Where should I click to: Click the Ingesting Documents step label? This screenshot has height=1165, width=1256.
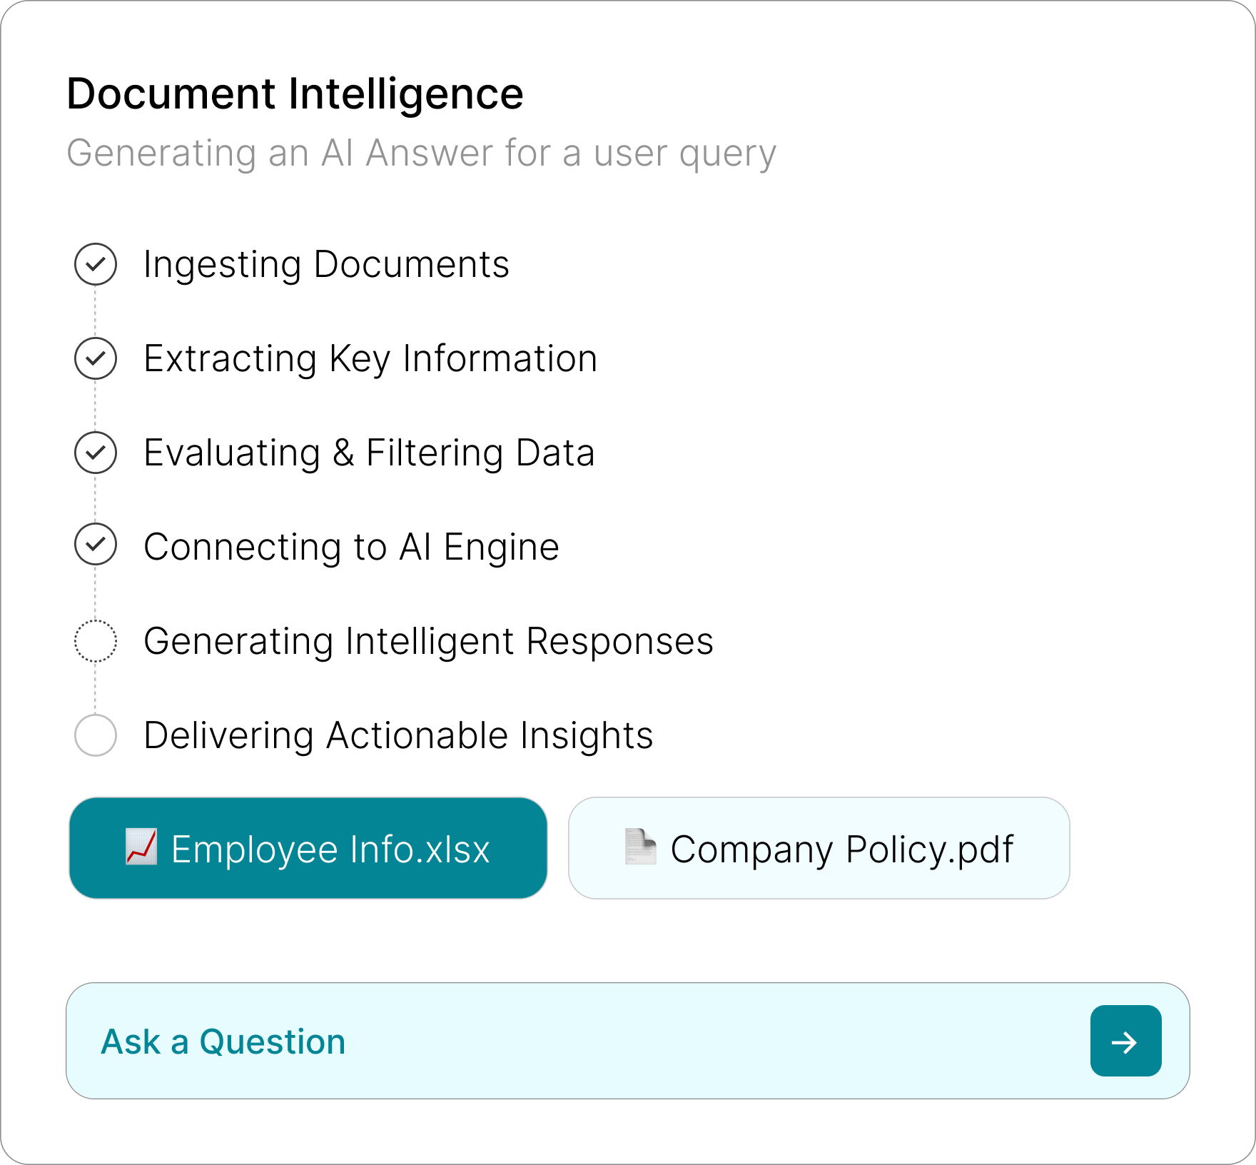[x=326, y=264]
